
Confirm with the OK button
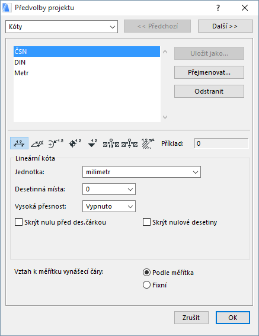pyautogui.click(x=233, y=318)
